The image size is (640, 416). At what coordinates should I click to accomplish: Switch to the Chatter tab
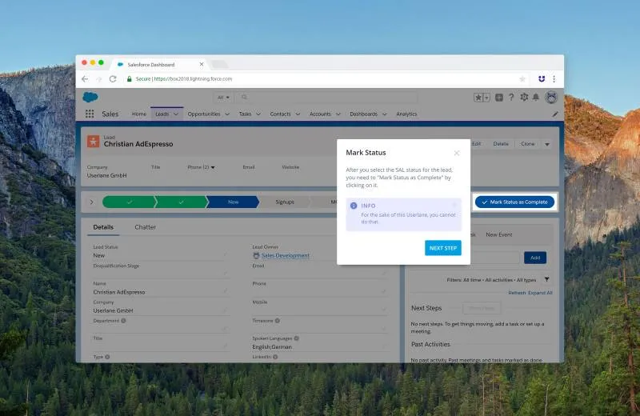pyautogui.click(x=146, y=227)
